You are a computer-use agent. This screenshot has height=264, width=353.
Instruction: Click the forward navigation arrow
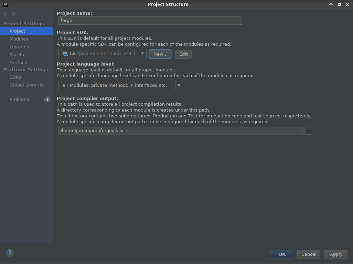pyautogui.click(x=14, y=14)
